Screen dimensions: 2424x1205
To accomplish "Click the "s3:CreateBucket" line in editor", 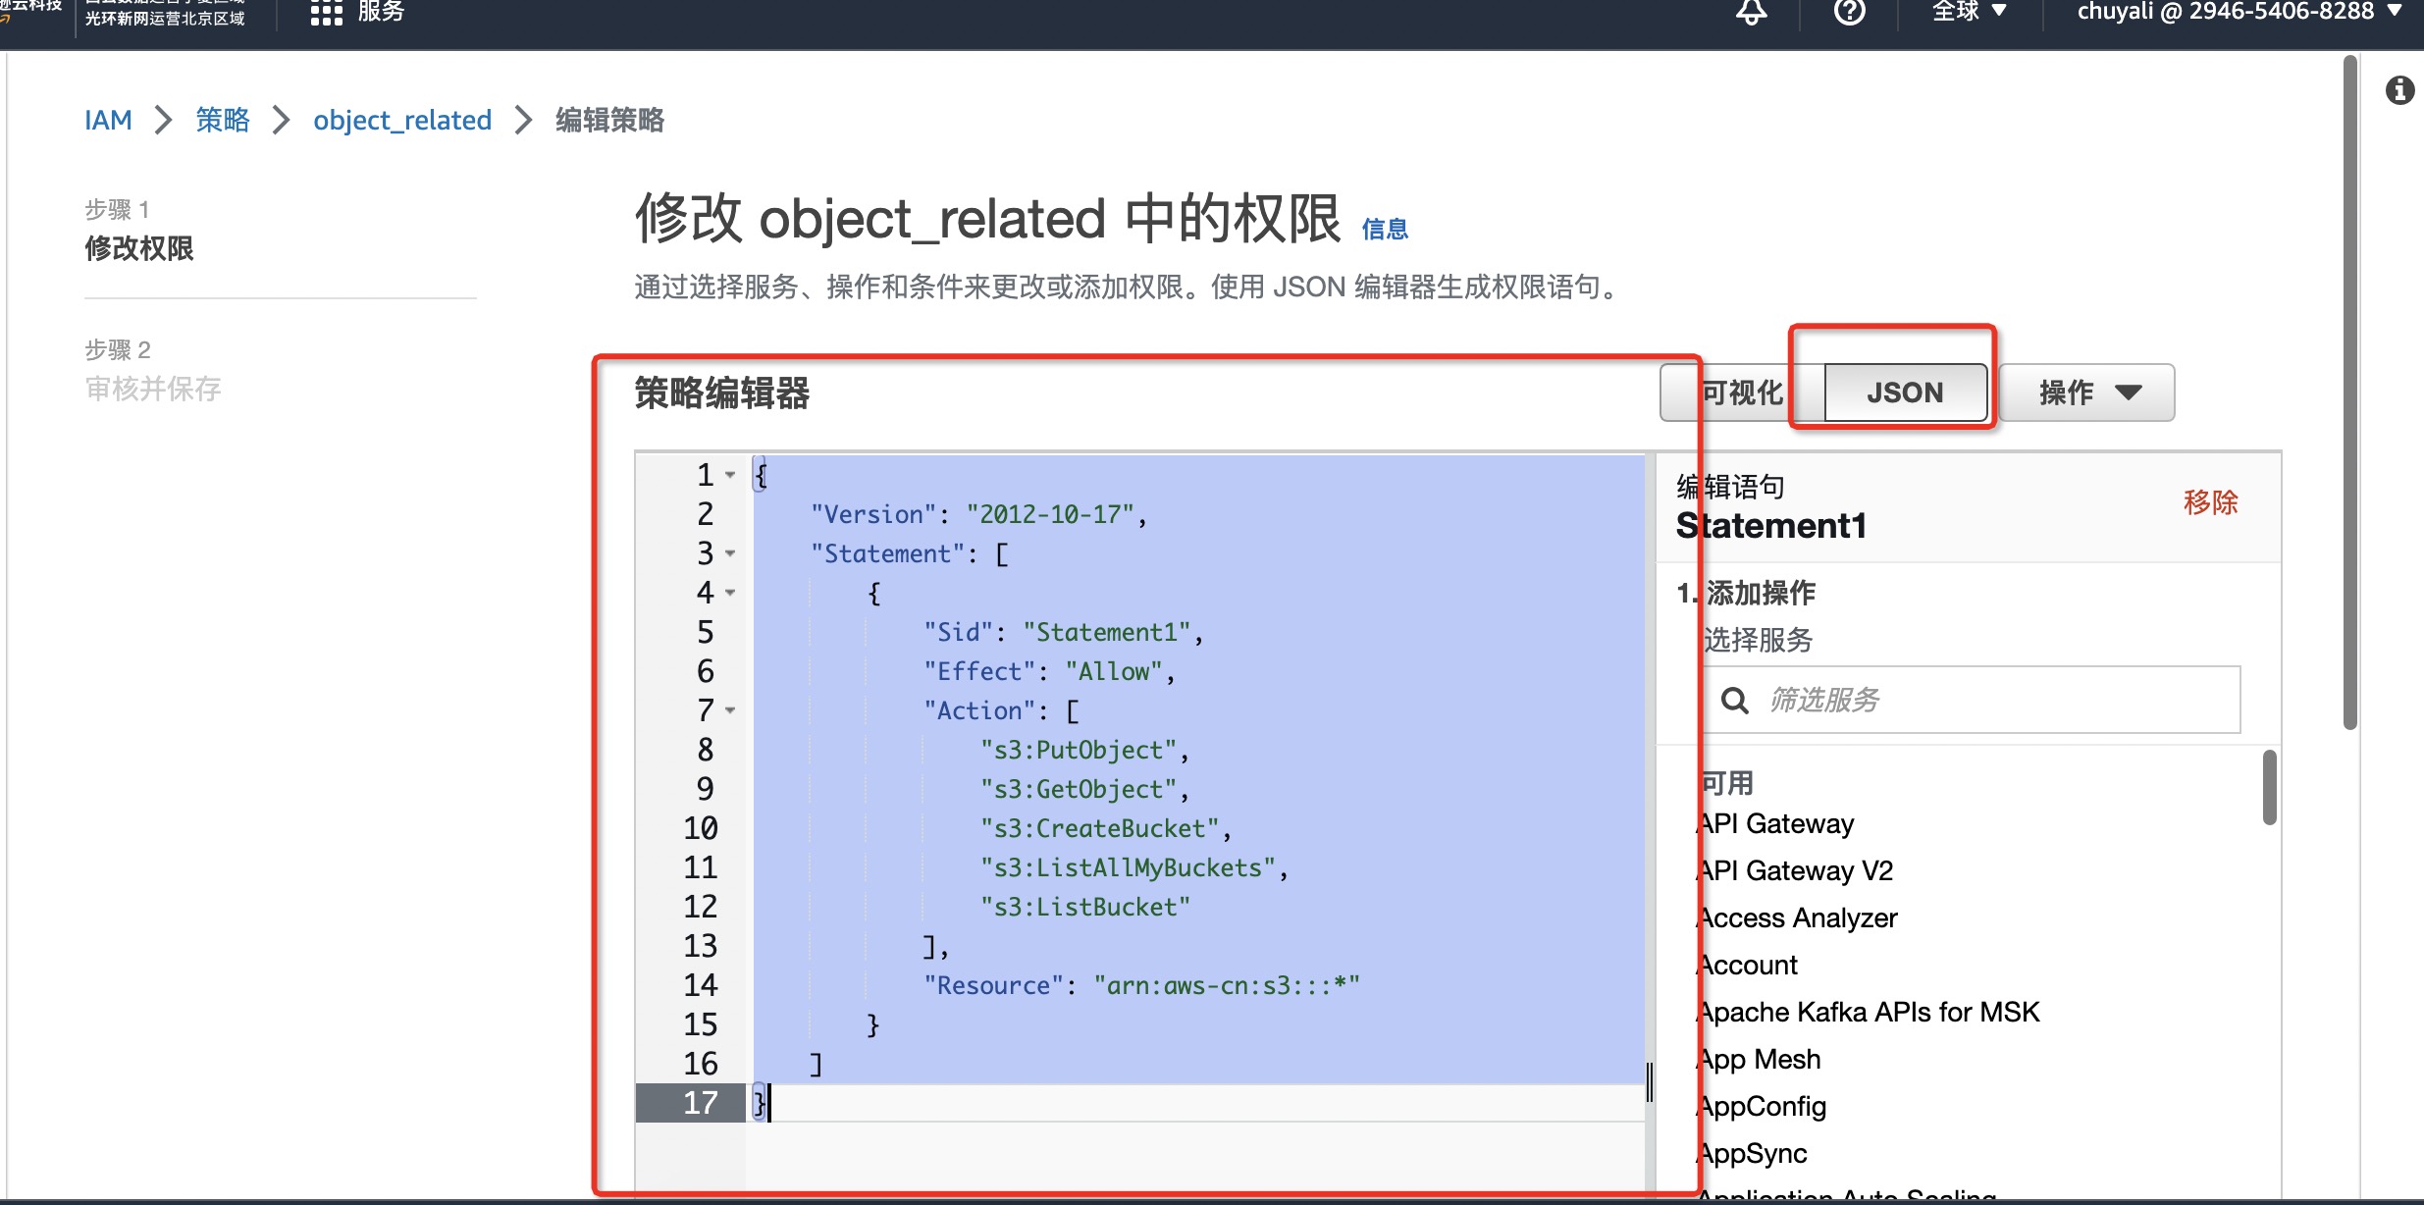I will click(1105, 828).
